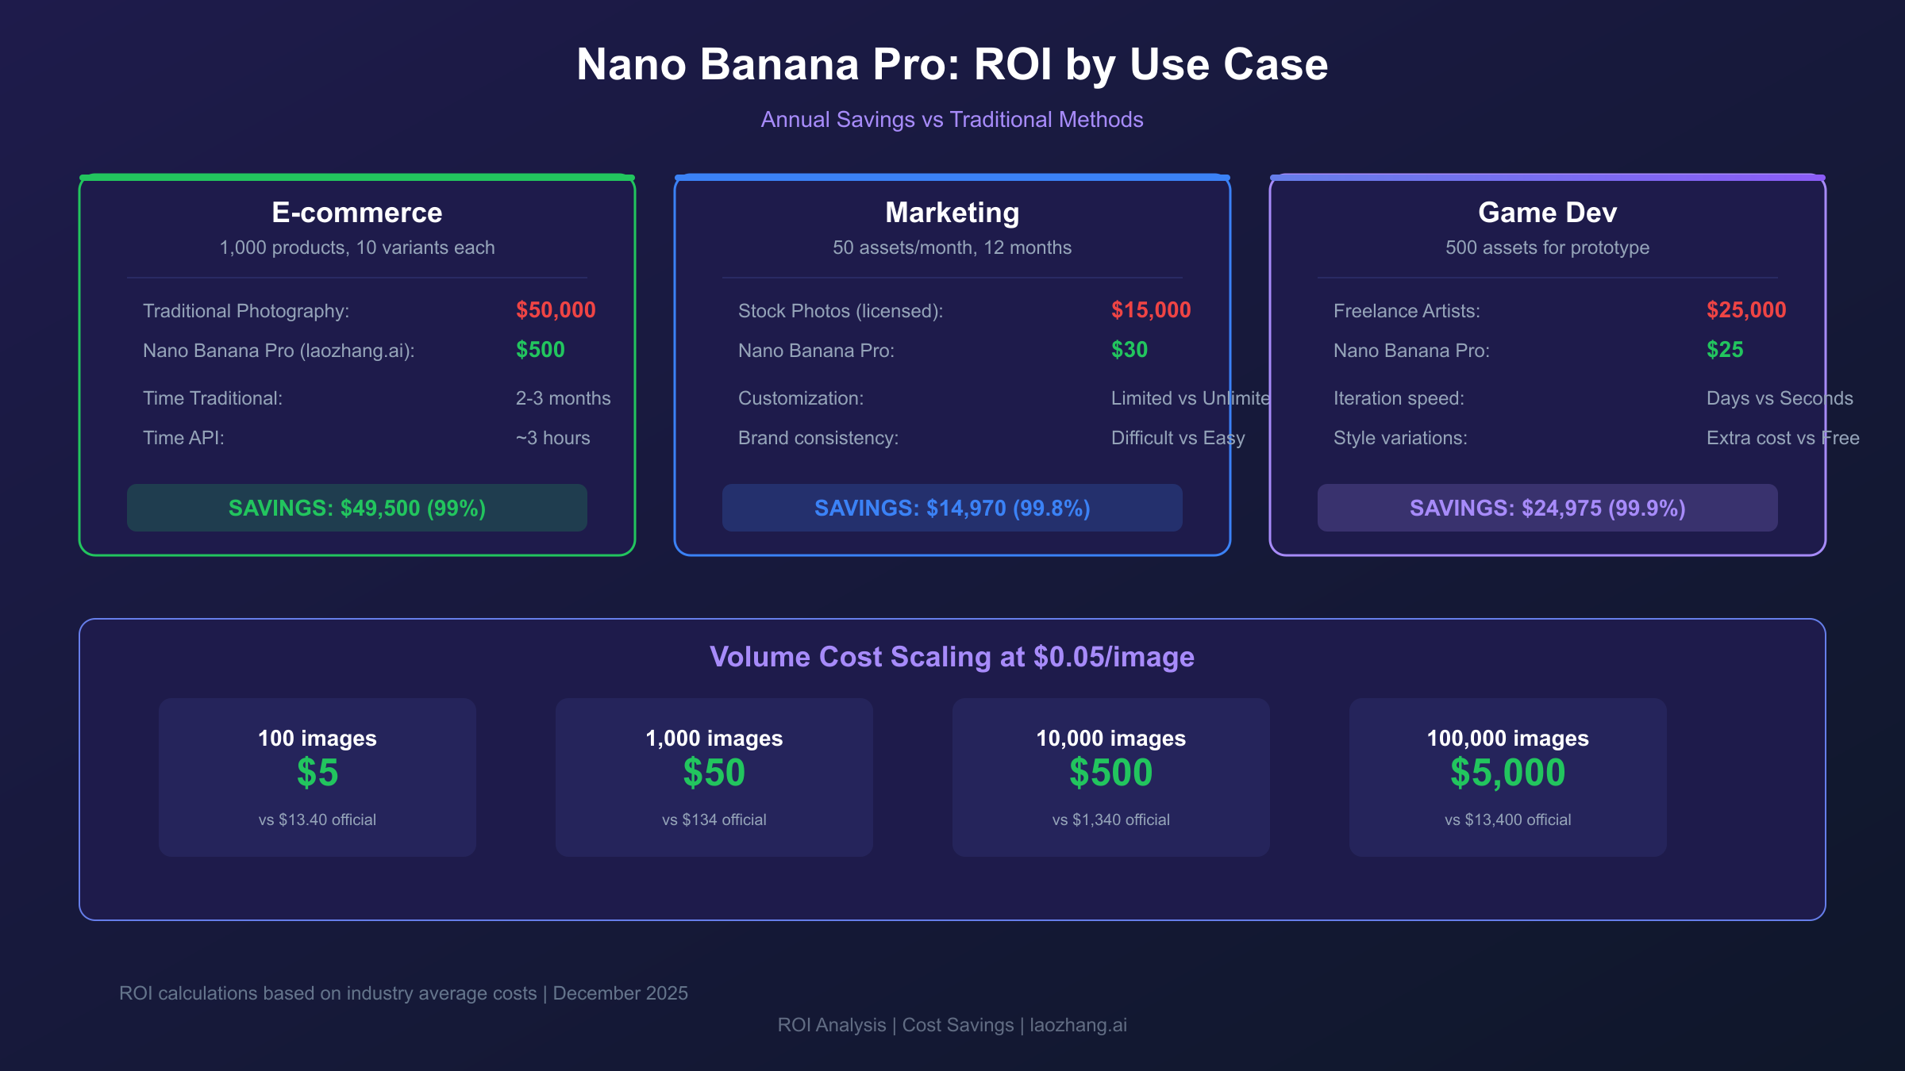This screenshot has width=1905, height=1071.
Task: Click the E-commerce savings banner
Action: (x=357, y=508)
